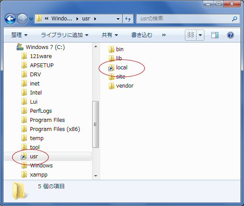The width and height of the screenshot is (244, 206).
Task: Open the 共有 menu
Action: 110,35
